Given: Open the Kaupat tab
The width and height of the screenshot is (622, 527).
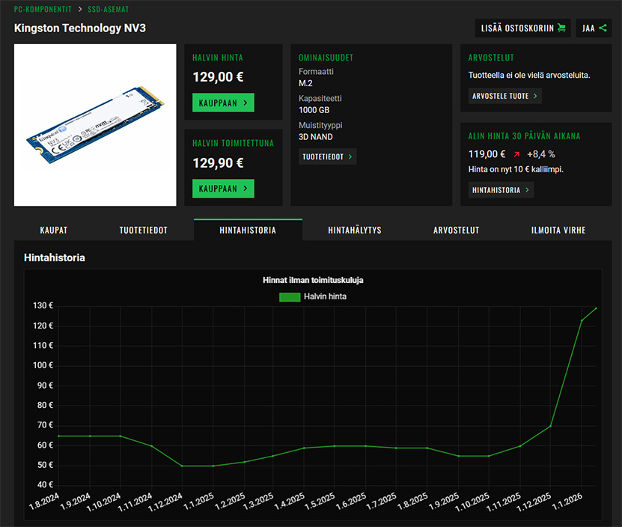Looking at the screenshot, I should pos(52,230).
